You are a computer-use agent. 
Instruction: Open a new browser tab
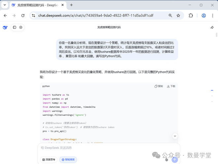(x=71, y=5)
